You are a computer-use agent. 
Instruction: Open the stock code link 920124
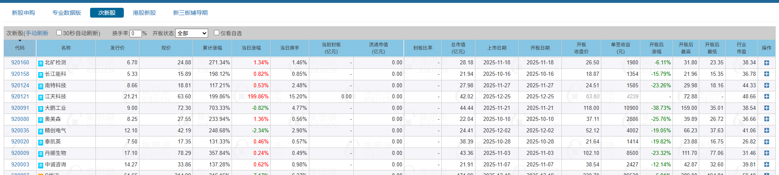(20, 86)
